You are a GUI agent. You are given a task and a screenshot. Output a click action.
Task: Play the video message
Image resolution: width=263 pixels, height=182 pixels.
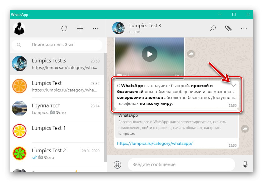tap(149, 54)
